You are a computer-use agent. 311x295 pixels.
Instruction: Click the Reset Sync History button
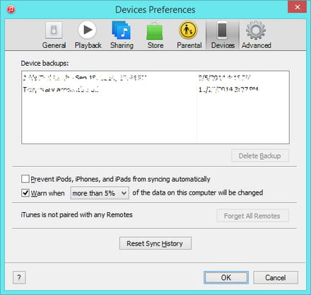[155, 243]
